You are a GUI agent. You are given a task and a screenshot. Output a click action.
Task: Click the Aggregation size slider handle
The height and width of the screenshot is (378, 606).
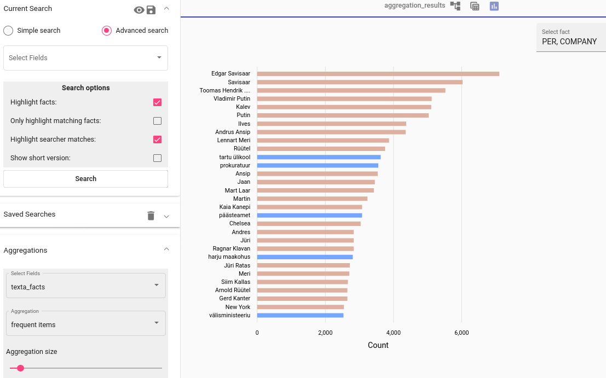(20, 368)
